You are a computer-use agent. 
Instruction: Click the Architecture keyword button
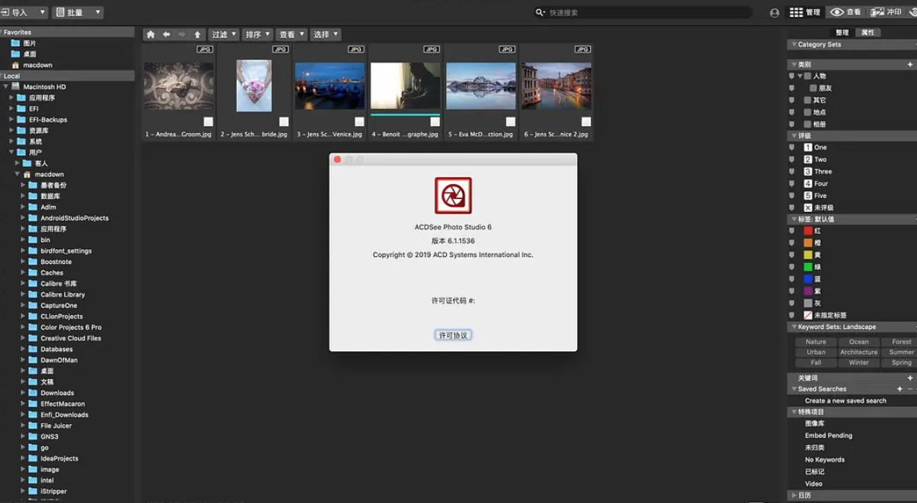coord(858,352)
